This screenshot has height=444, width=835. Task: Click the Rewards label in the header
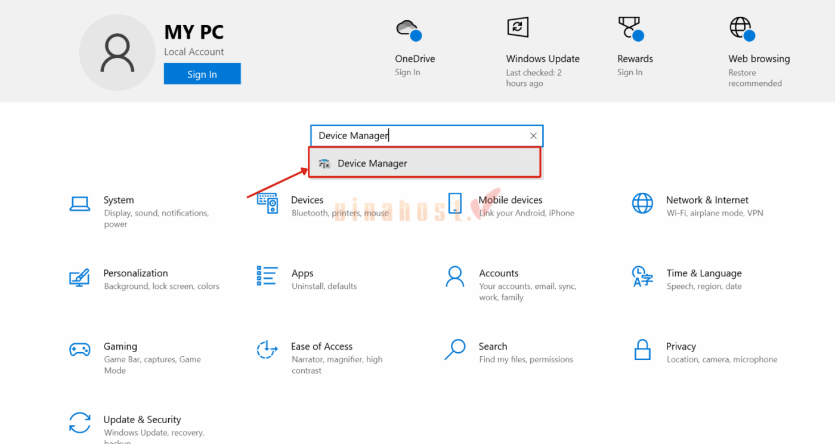635,58
